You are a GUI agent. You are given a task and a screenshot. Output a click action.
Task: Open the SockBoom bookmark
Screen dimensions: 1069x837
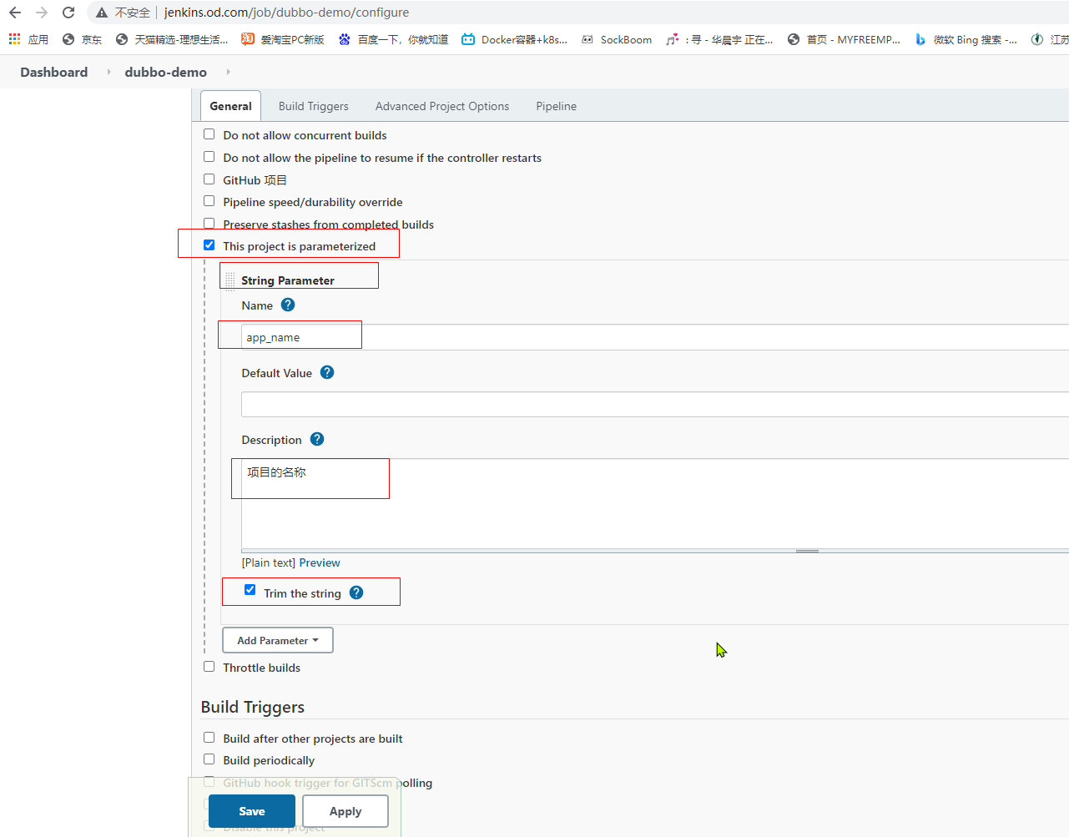click(616, 39)
